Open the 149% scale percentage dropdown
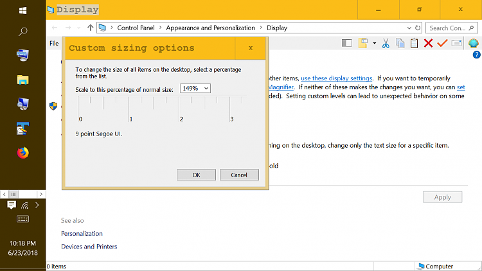This screenshot has height=271, width=482. [x=195, y=89]
